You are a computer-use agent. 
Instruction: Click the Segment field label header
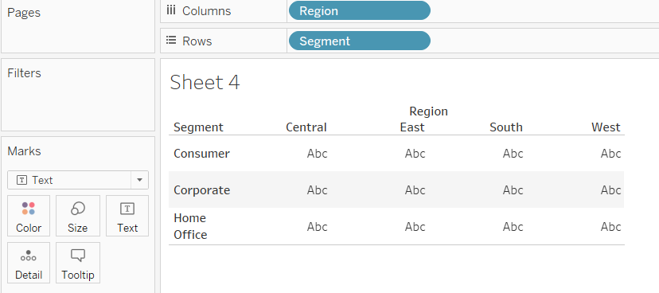pyautogui.click(x=198, y=127)
